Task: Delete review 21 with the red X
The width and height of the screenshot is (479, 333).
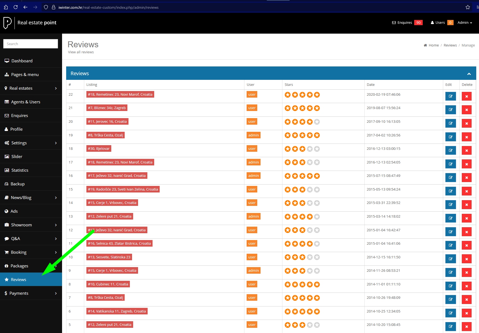Action: [467, 110]
